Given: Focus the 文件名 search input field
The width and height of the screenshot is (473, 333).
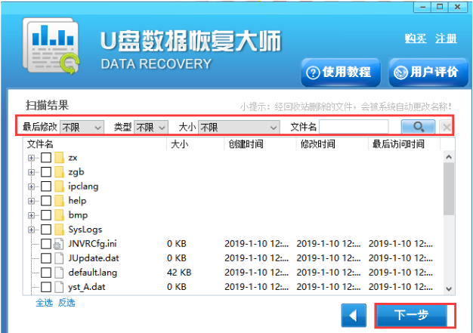Looking at the screenshot, I should pyautogui.click(x=354, y=127).
